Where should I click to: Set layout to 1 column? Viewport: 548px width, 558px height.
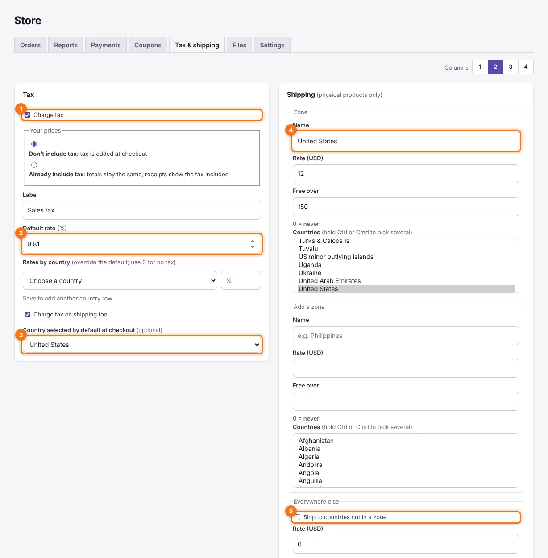480,67
